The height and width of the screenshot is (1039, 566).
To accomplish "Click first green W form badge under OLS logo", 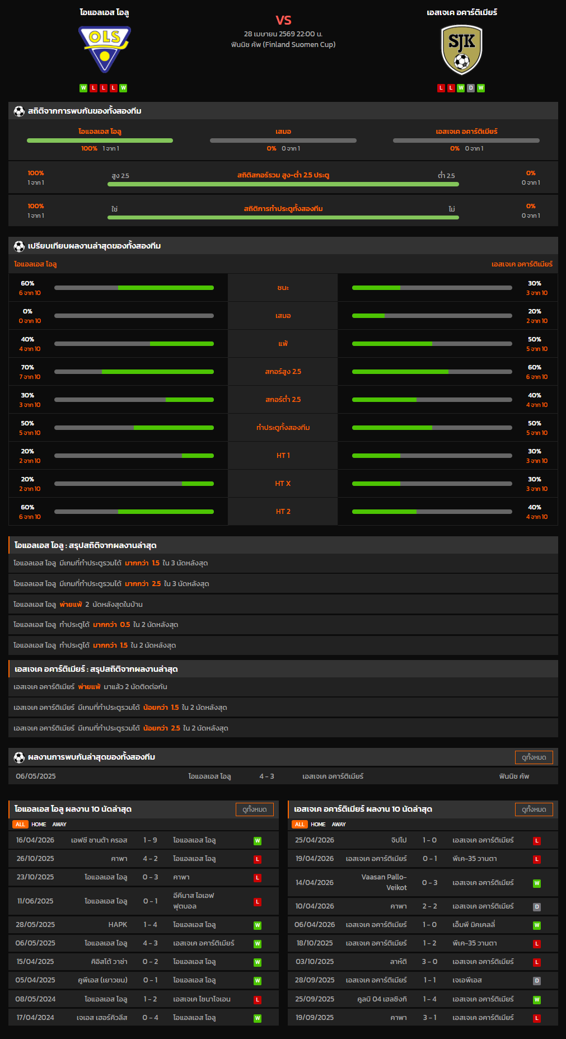I will click(x=83, y=88).
